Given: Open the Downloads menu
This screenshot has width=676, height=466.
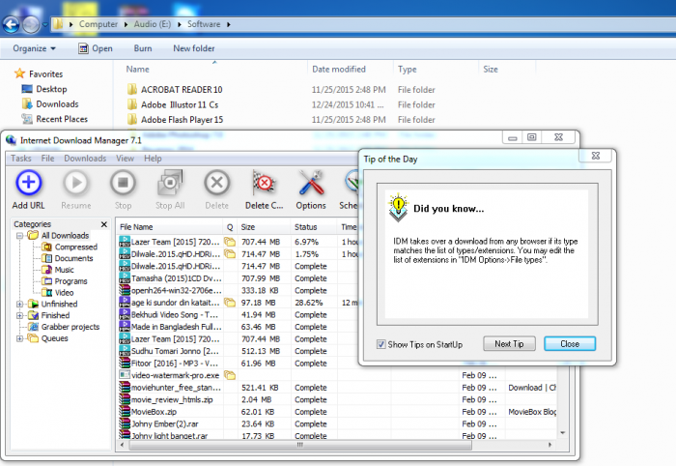Looking at the screenshot, I should tap(85, 159).
